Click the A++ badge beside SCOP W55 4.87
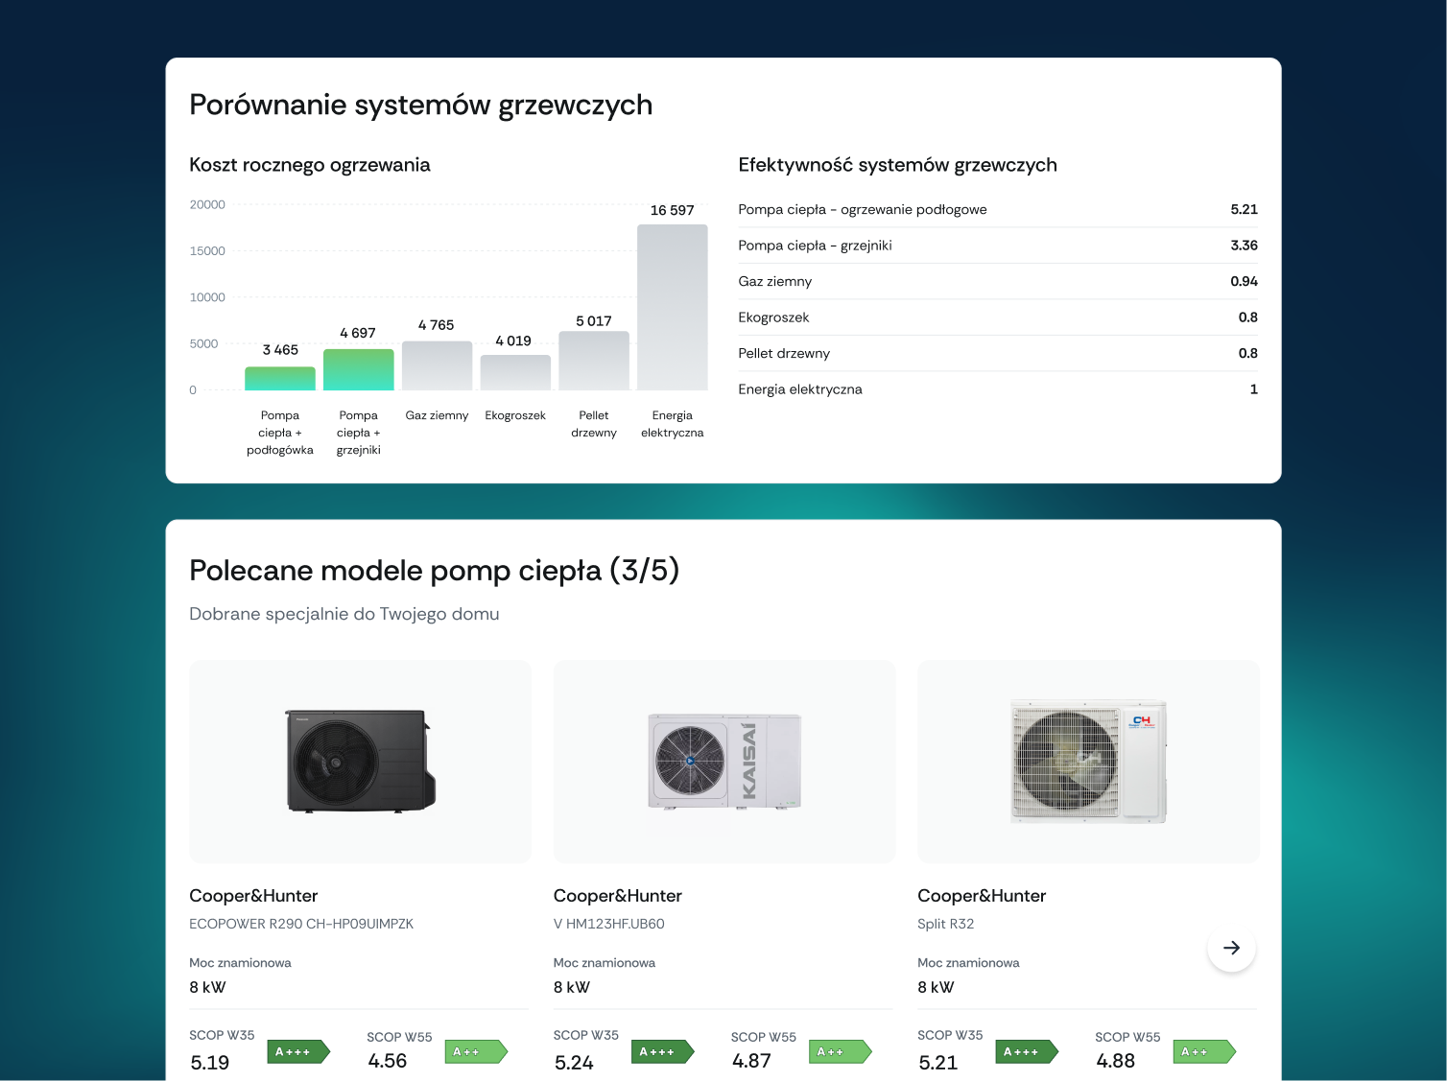1447x1081 pixels. pyautogui.click(x=839, y=1052)
